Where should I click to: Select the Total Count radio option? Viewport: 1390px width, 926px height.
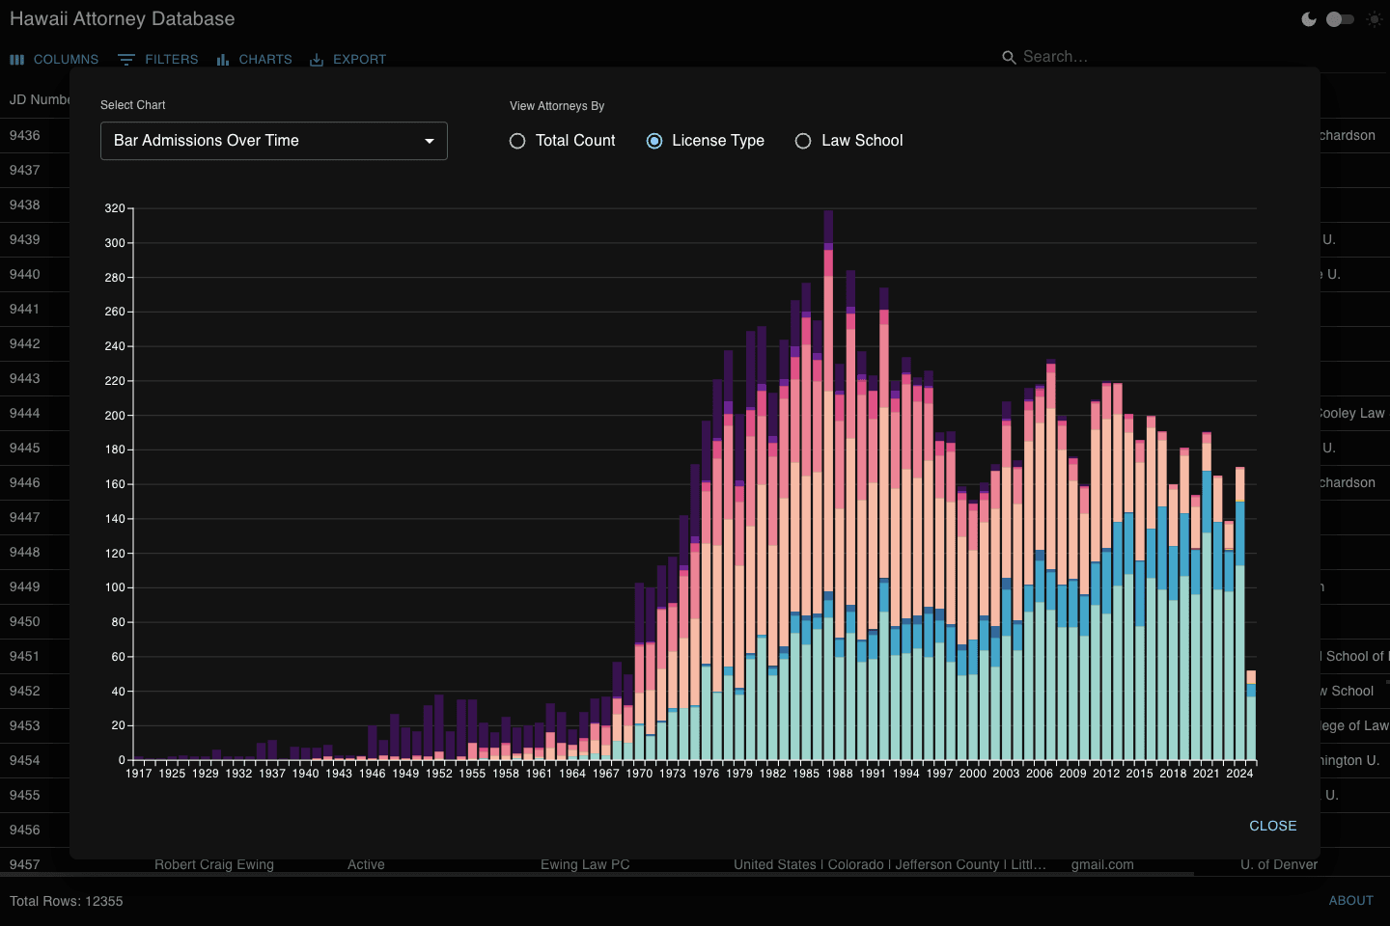click(x=517, y=141)
